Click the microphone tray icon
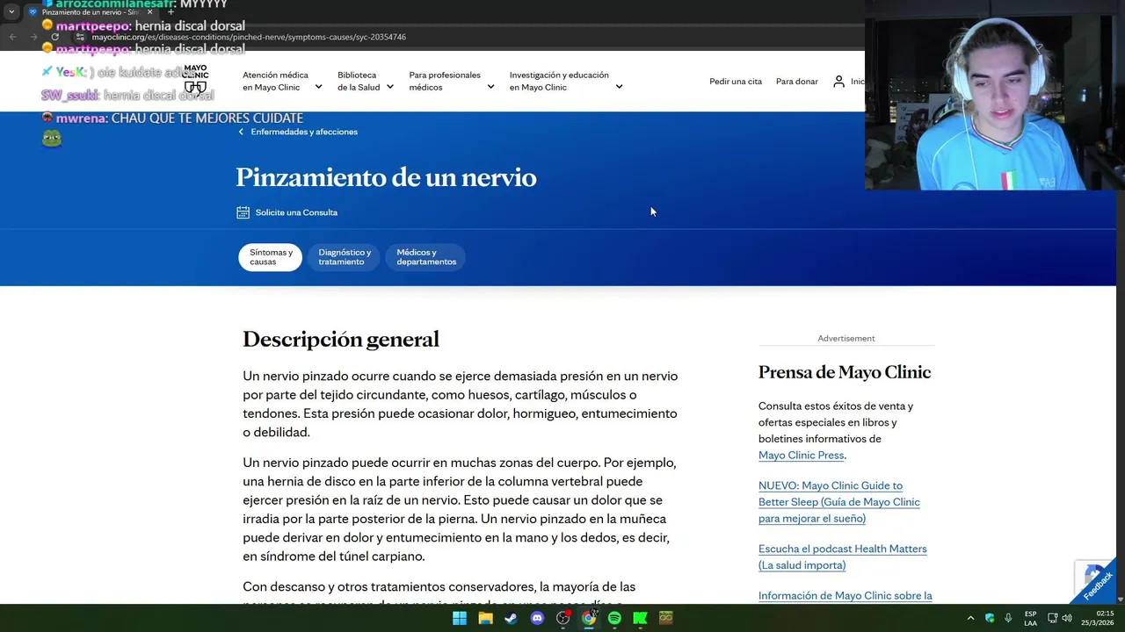1125x632 pixels. [1008, 618]
